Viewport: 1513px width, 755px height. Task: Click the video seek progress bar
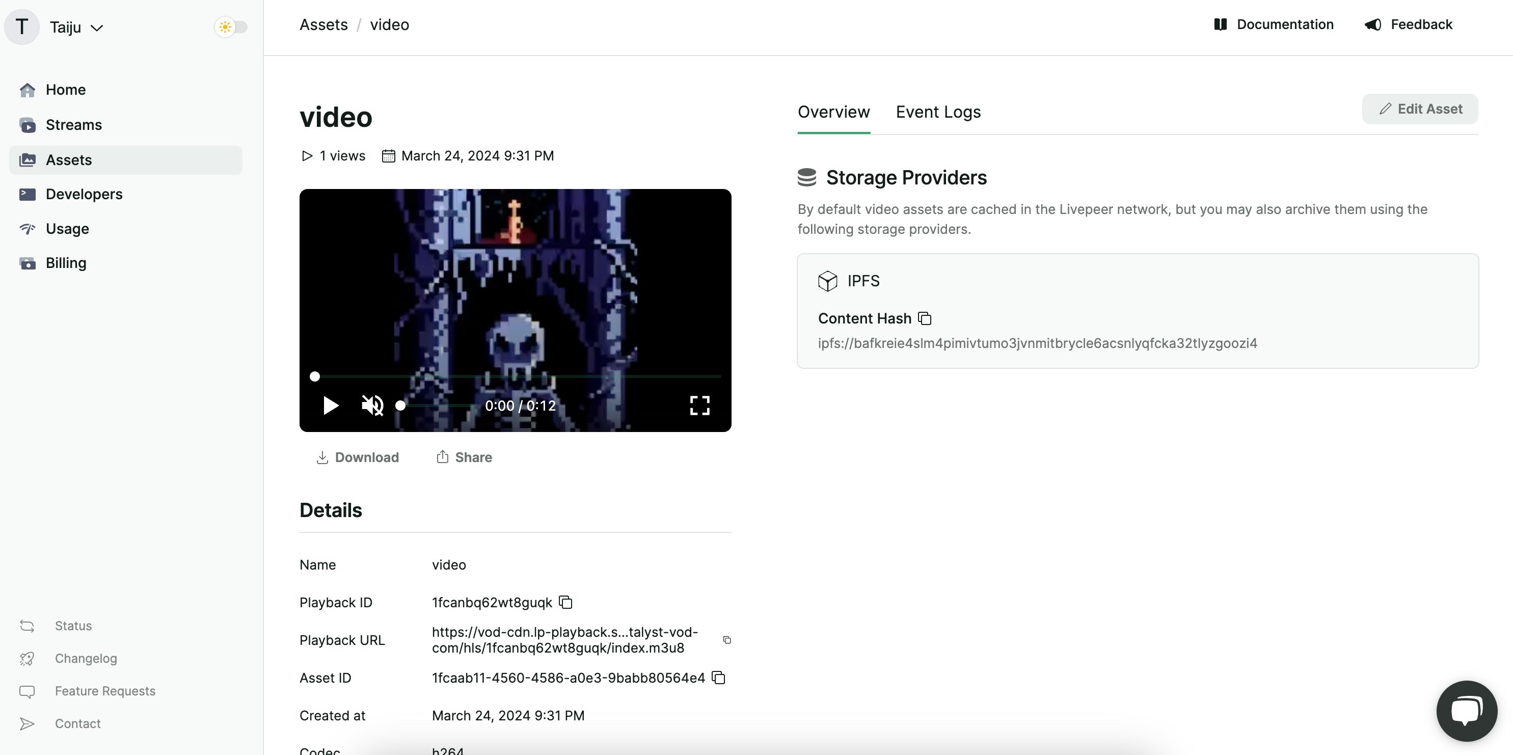click(516, 376)
